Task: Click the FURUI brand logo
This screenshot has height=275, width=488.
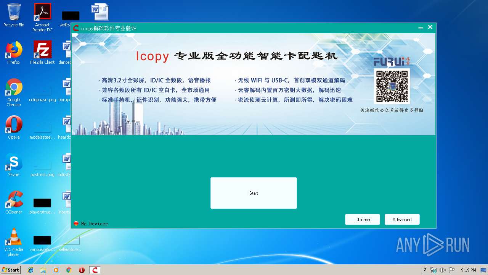Action: coord(392,61)
